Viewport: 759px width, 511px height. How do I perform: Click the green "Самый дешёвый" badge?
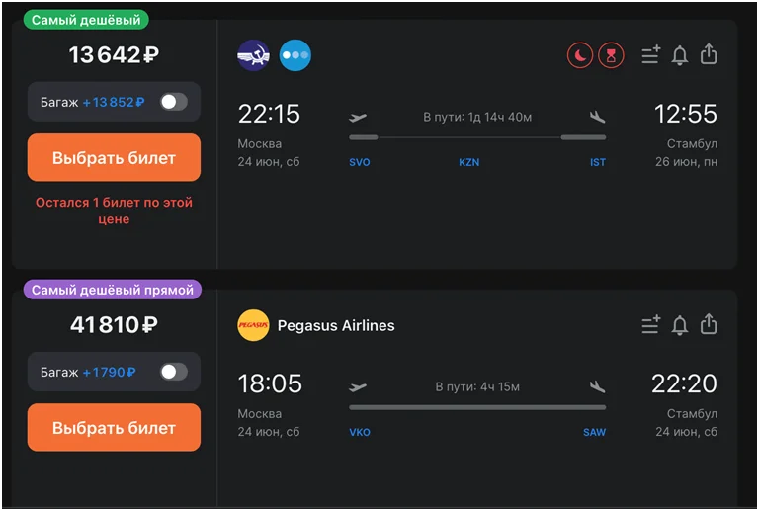[85, 20]
